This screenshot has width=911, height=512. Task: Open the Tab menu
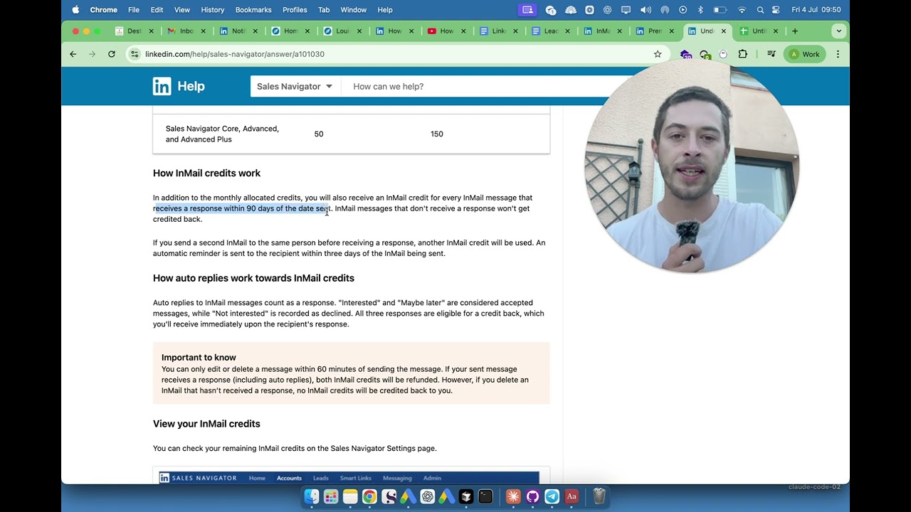pyautogui.click(x=324, y=10)
